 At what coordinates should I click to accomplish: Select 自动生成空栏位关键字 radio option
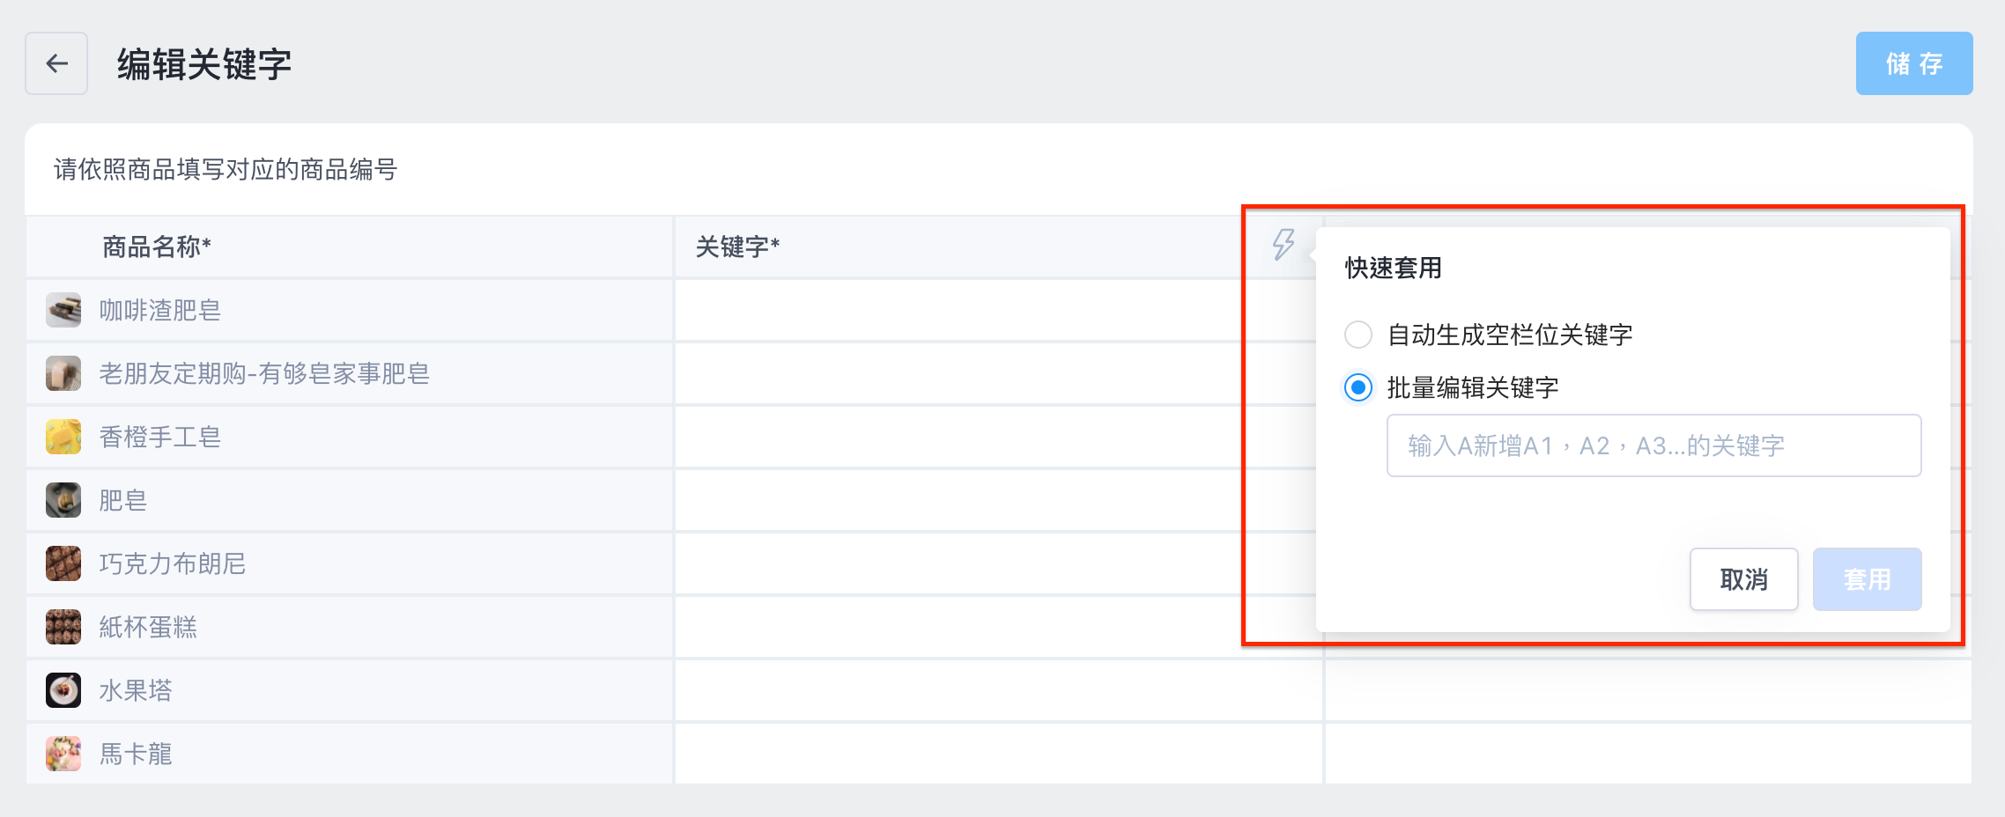[1358, 335]
